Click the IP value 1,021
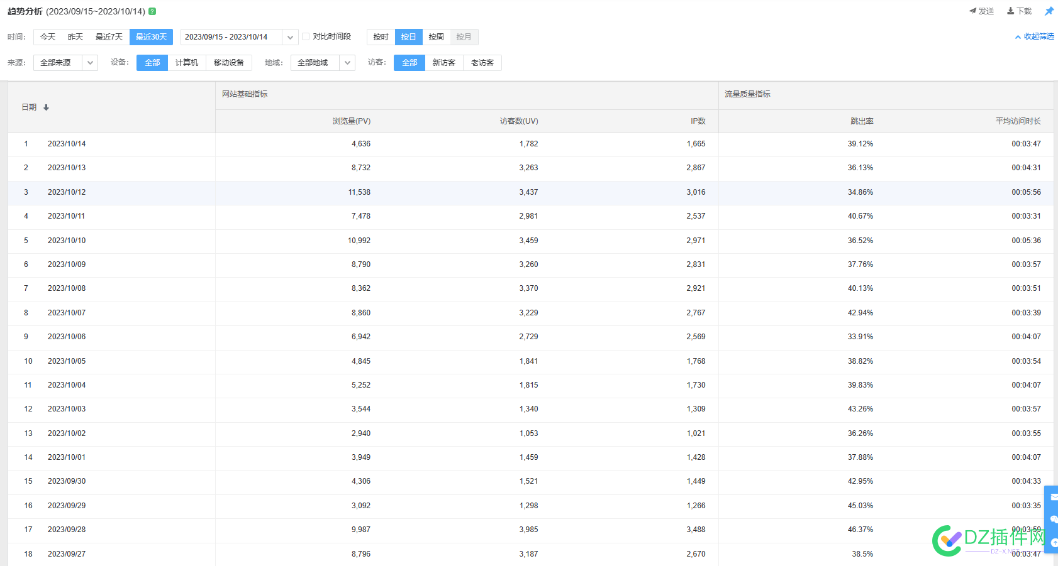 pos(696,433)
